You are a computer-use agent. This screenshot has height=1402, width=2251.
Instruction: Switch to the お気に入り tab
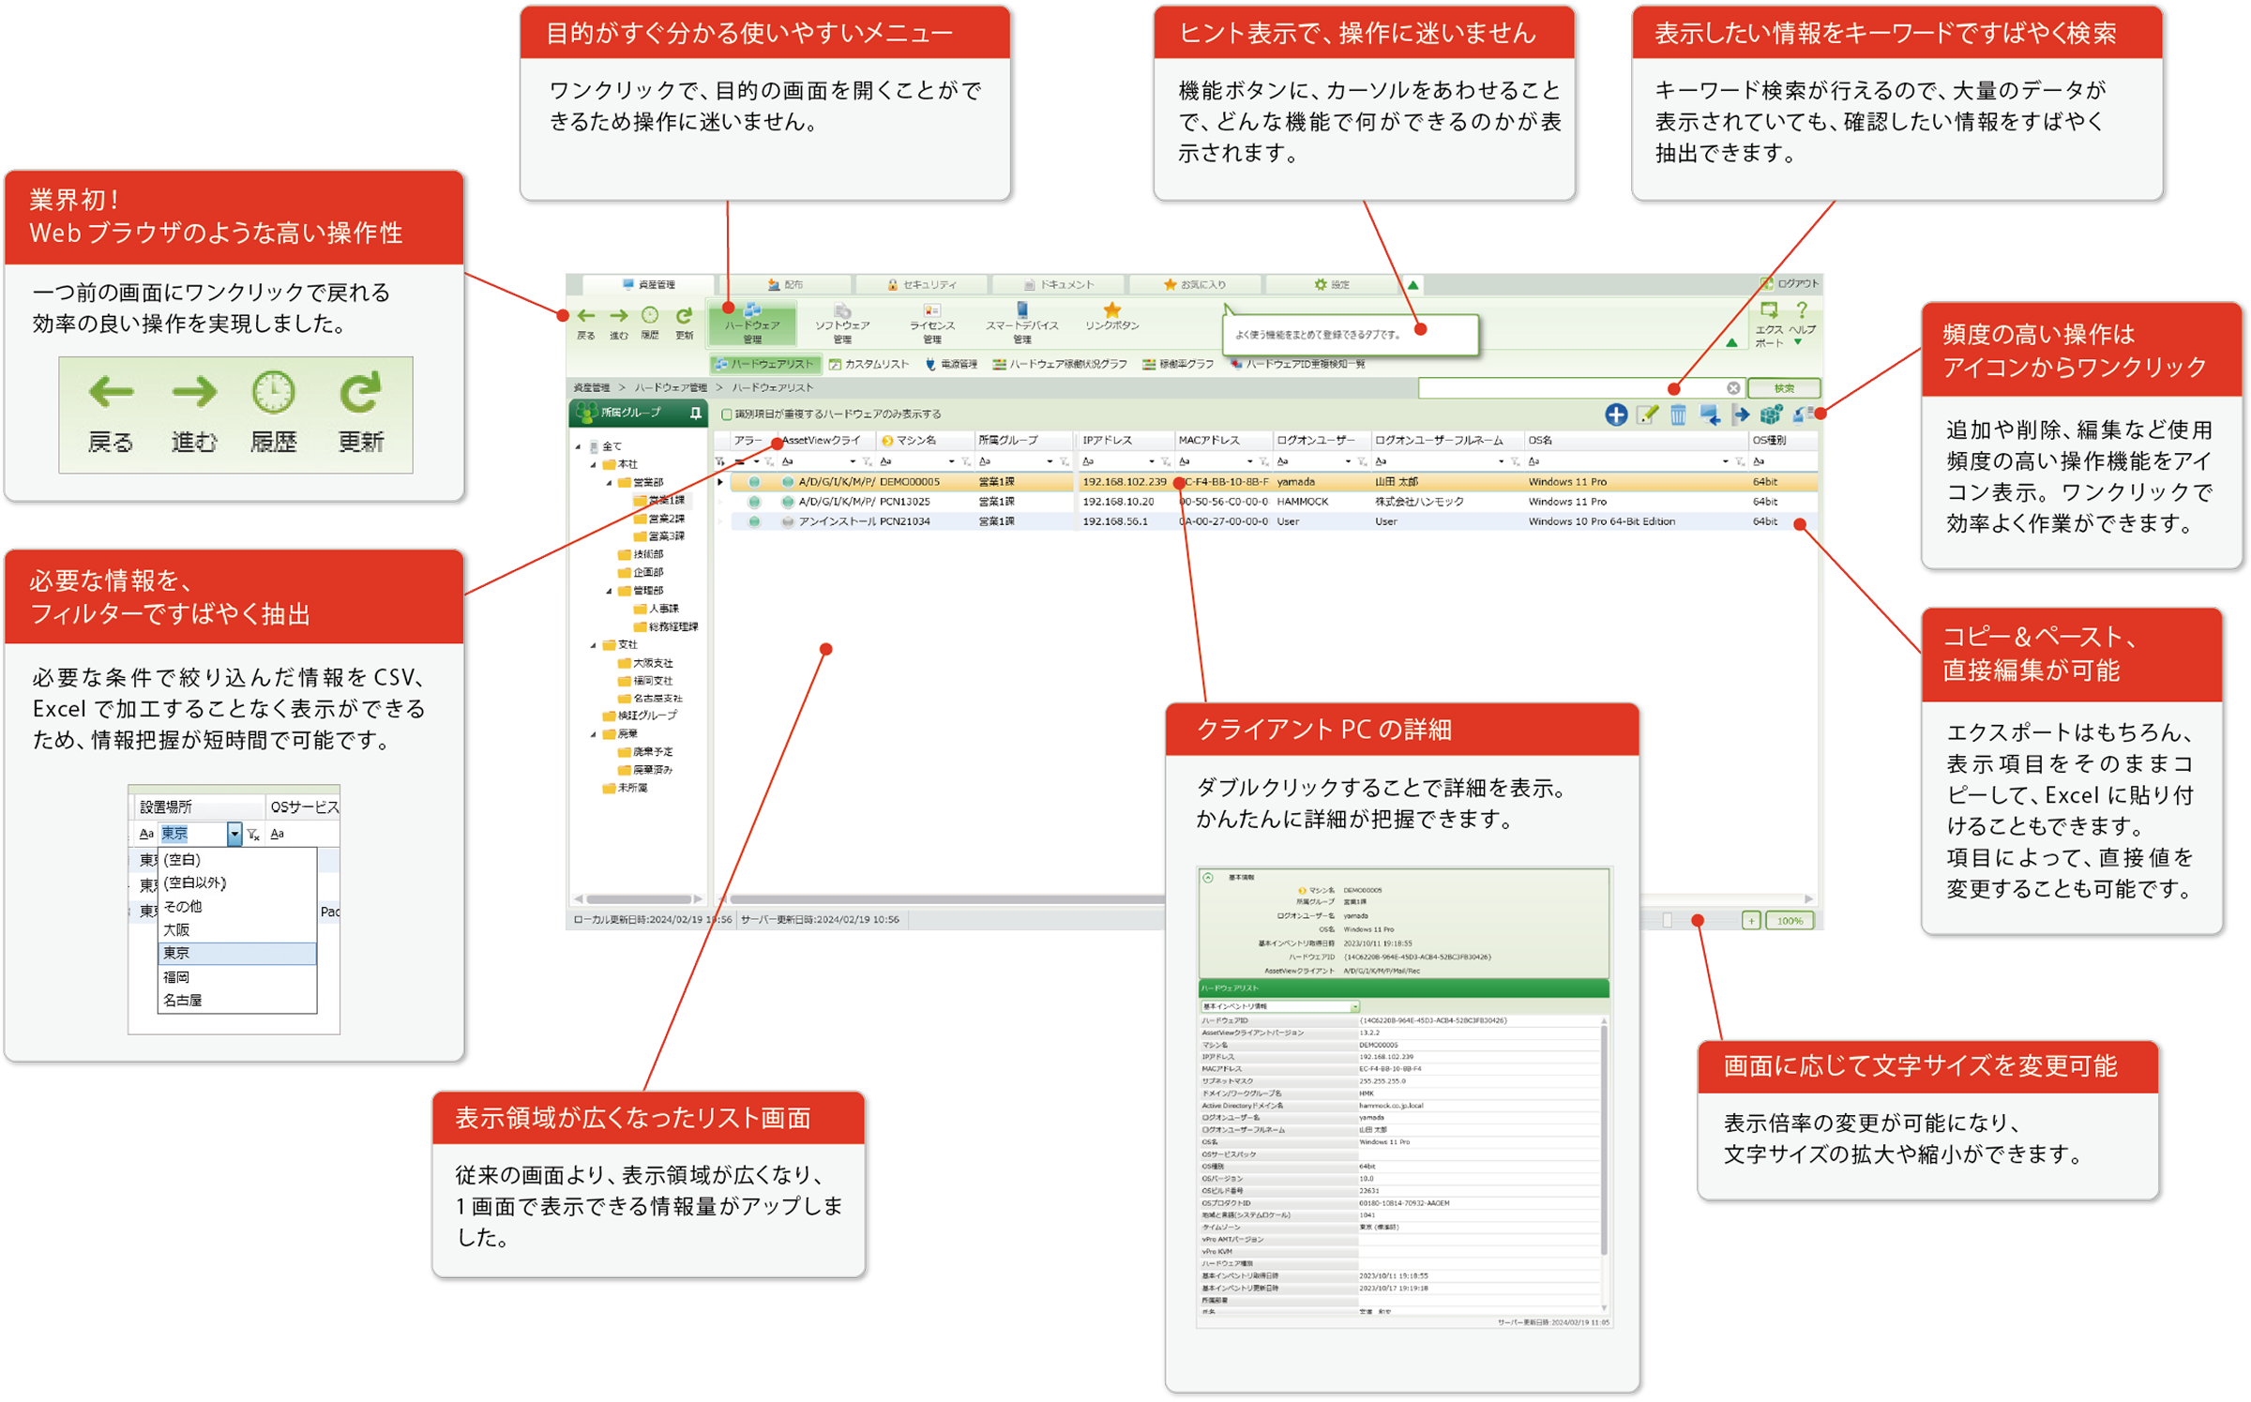click(1195, 284)
